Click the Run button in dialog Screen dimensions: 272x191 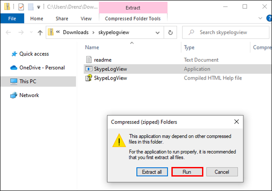point(187,172)
